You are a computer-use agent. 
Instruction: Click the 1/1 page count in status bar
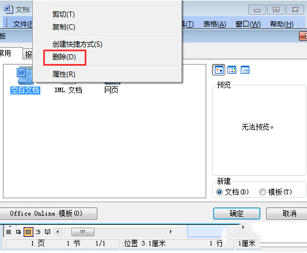click(100, 244)
